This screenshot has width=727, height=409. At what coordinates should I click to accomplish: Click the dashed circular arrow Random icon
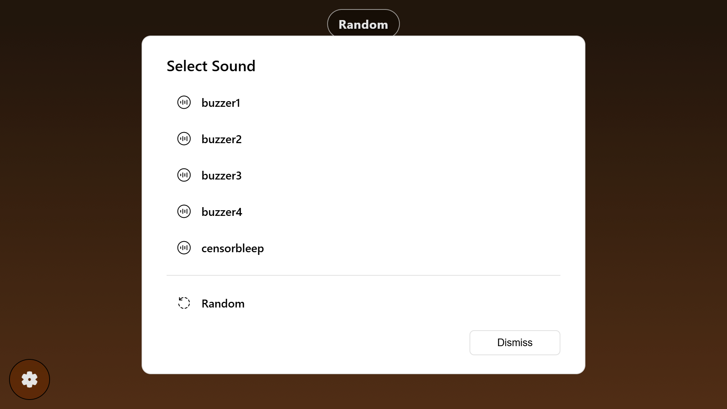point(184,303)
